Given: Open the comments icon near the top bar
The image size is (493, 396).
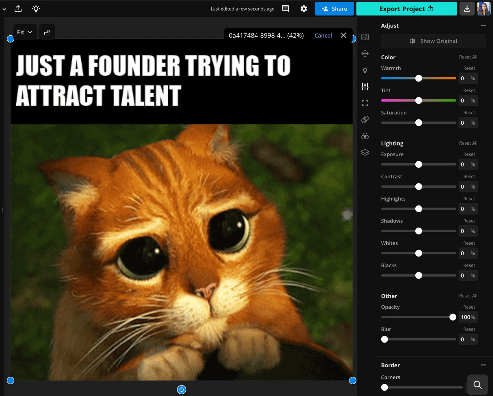Looking at the screenshot, I should (x=285, y=9).
